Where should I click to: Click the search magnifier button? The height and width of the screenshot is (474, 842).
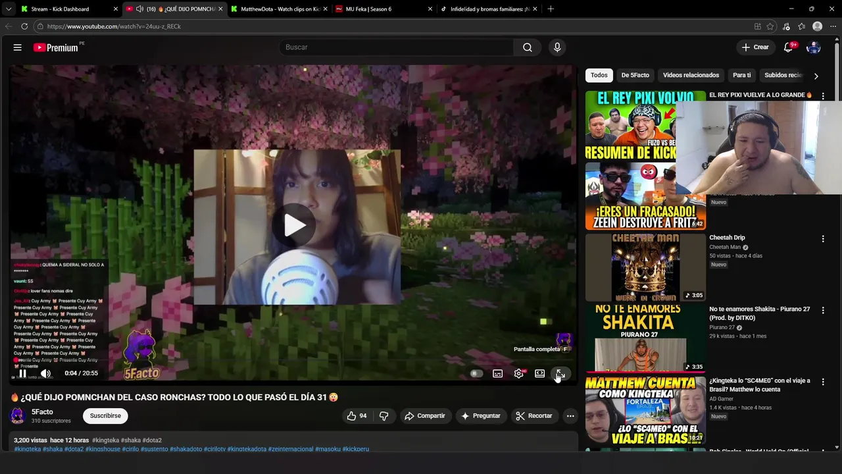pos(528,47)
